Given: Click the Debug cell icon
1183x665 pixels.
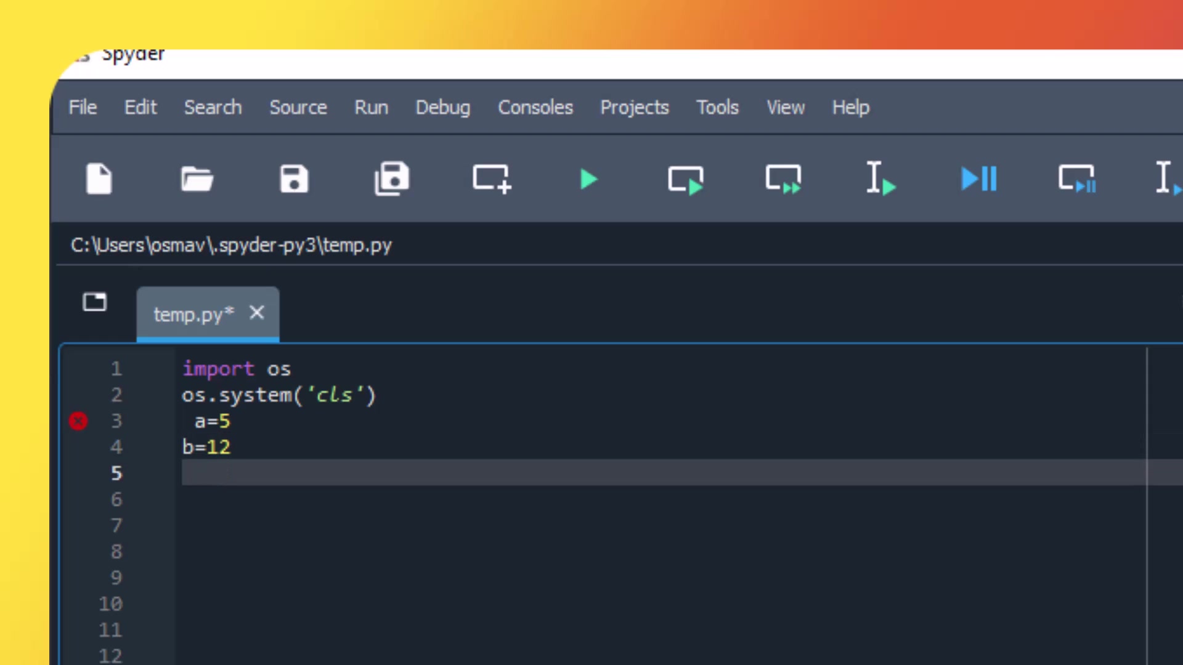Looking at the screenshot, I should point(1076,179).
